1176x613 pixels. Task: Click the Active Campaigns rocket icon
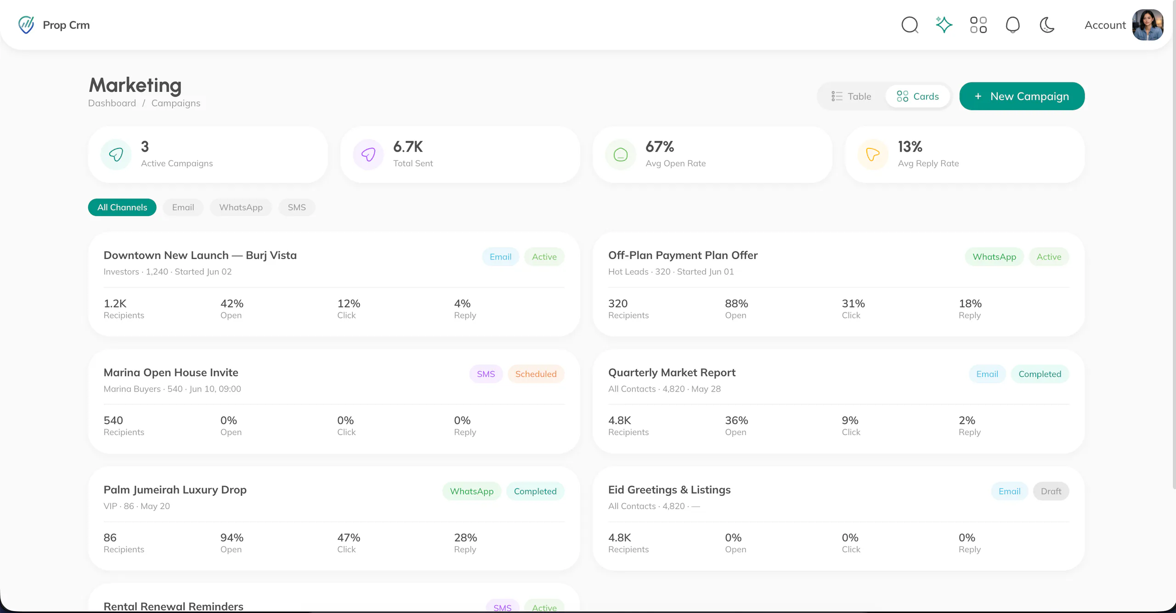coord(116,154)
